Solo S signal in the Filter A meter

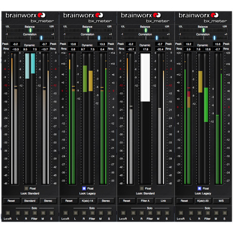167,213
